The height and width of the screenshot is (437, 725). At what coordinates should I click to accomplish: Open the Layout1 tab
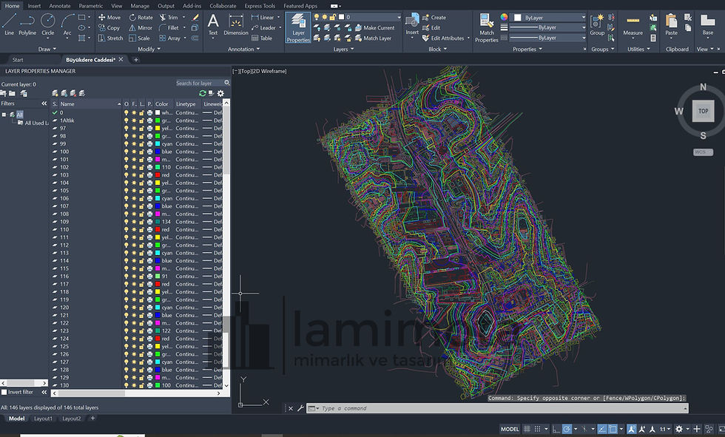coord(43,419)
